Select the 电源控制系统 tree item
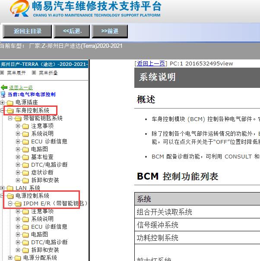This screenshot has width=260, height=261. coord(32,196)
